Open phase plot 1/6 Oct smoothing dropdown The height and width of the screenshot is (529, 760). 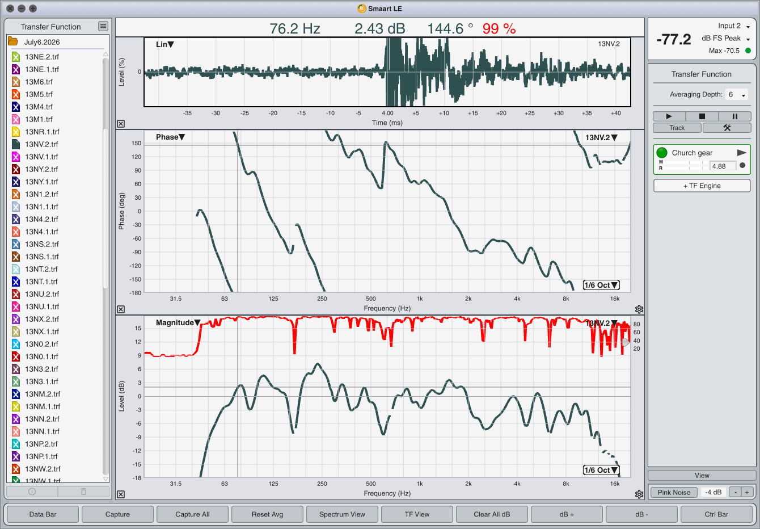601,285
